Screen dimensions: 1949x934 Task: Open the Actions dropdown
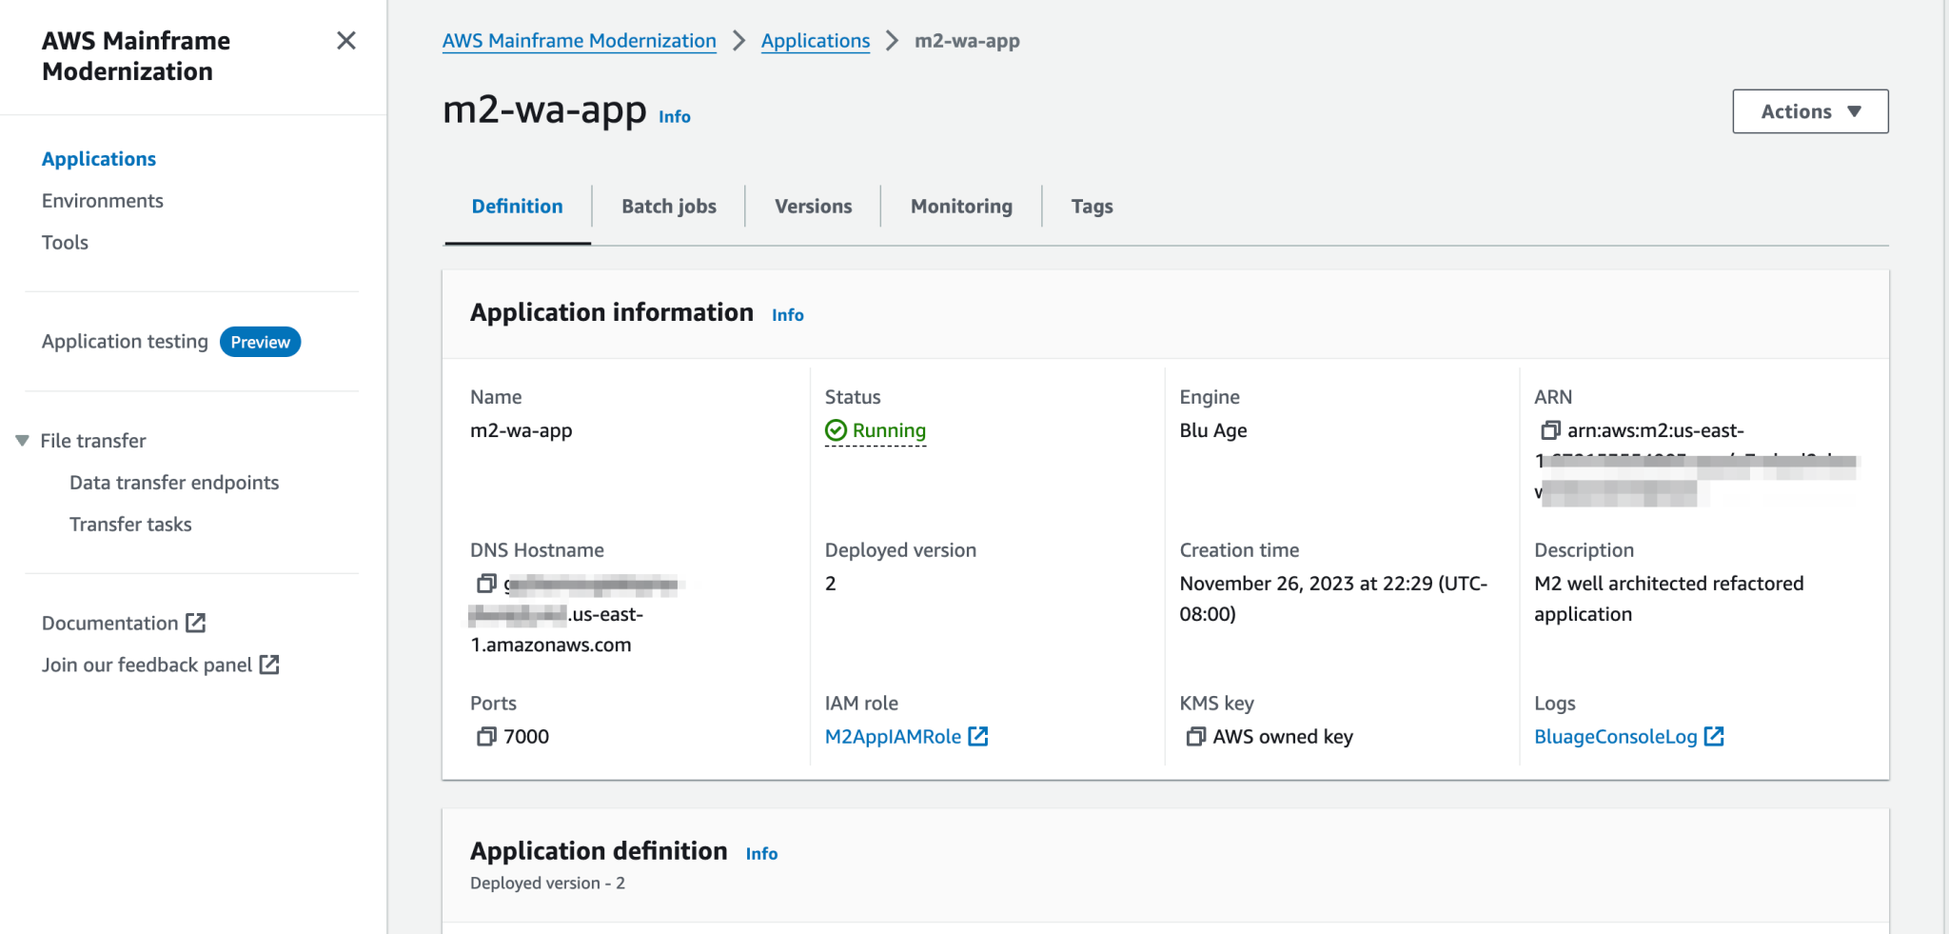pyautogui.click(x=1809, y=110)
